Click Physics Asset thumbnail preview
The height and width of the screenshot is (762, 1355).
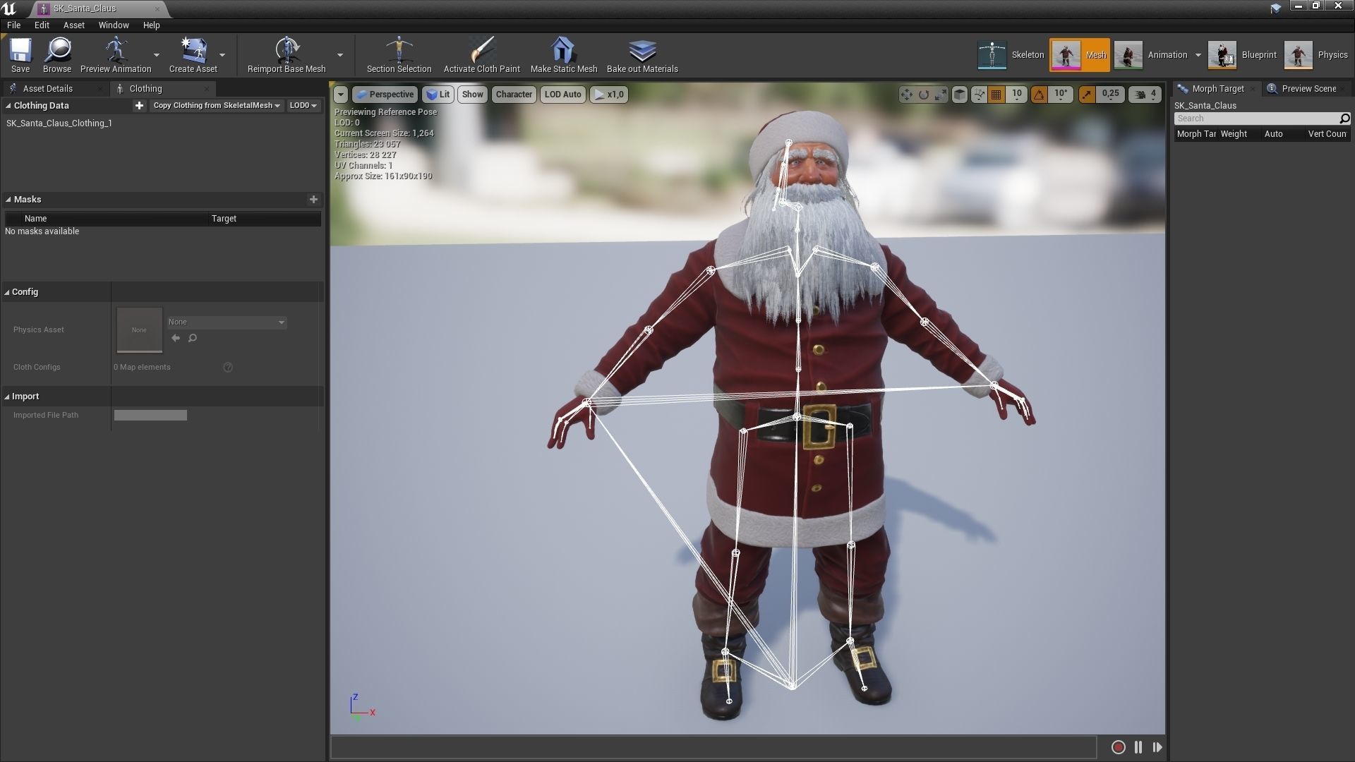(139, 329)
